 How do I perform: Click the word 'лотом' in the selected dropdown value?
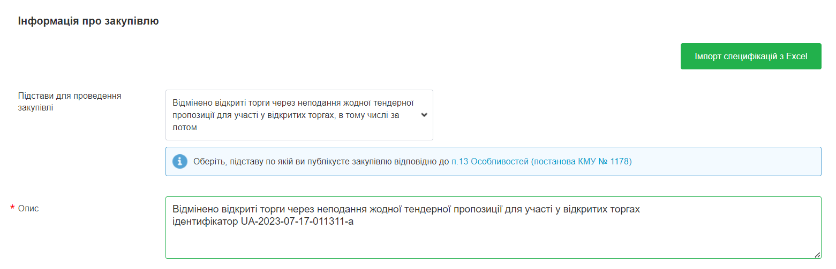pyautogui.click(x=185, y=128)
